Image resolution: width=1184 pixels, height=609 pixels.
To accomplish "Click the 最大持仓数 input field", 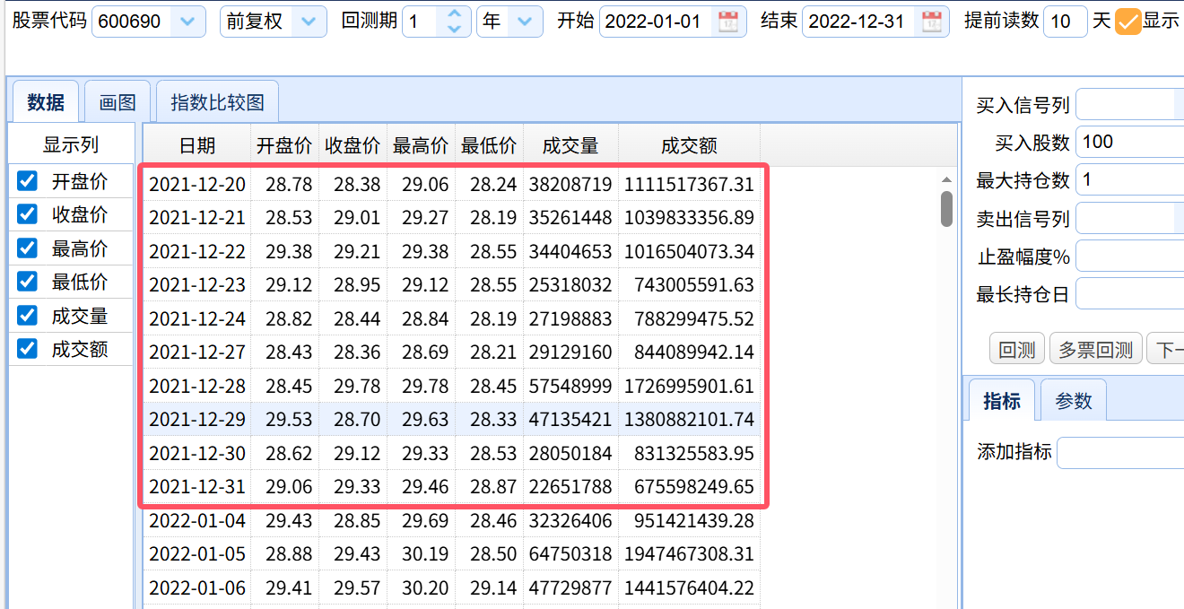I will (x=1130, y=179).
